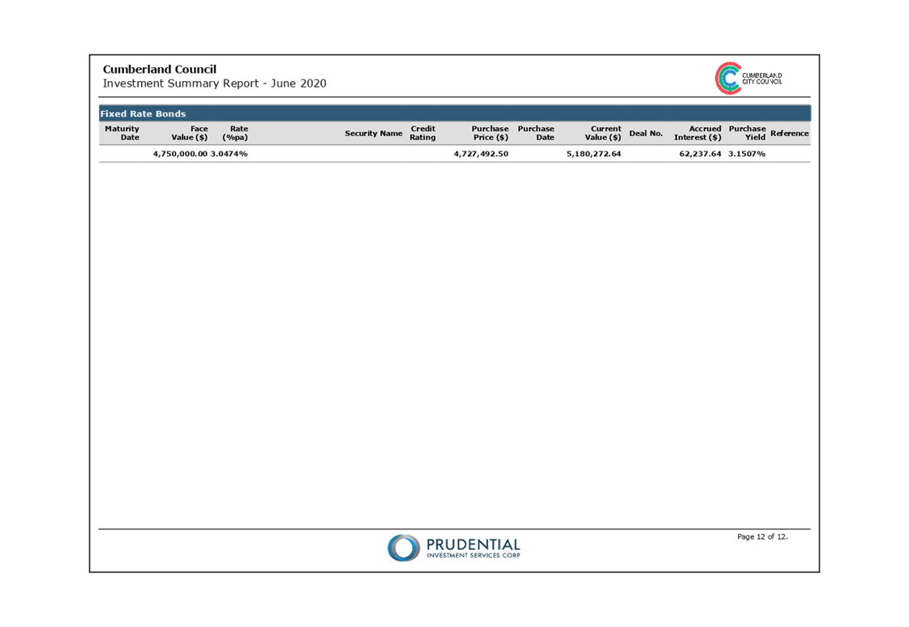Select the face value total 4,750,000.00
909x627 pixels.
(x=180, y=154)
